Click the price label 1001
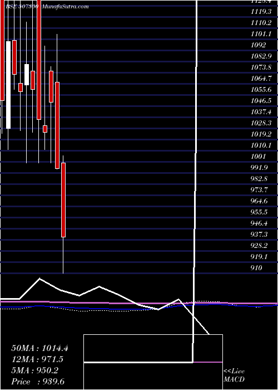This screenshot has width=278, height=390. (259, 157)
